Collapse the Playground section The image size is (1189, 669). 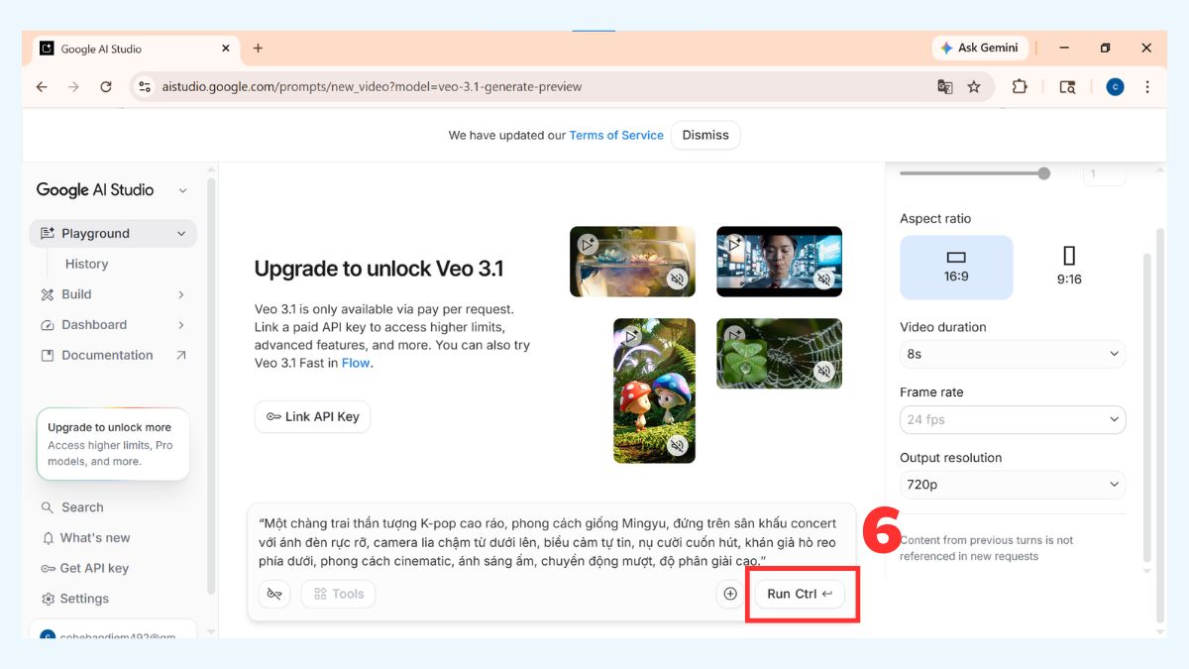[181, 234]
